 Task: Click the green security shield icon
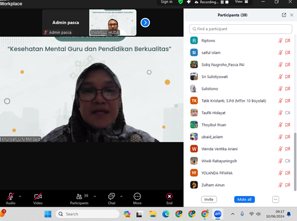coord(181,2)
